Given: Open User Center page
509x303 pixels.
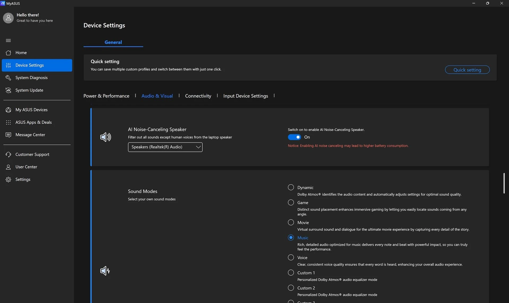Looking at the screenshot, I should [x=37, y=167].
